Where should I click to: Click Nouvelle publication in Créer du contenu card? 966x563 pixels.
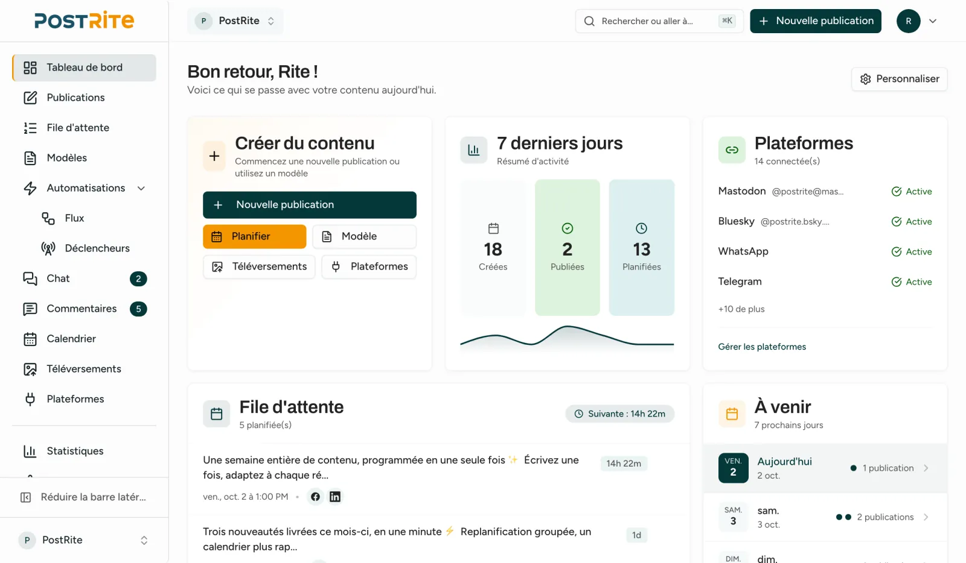310,205
